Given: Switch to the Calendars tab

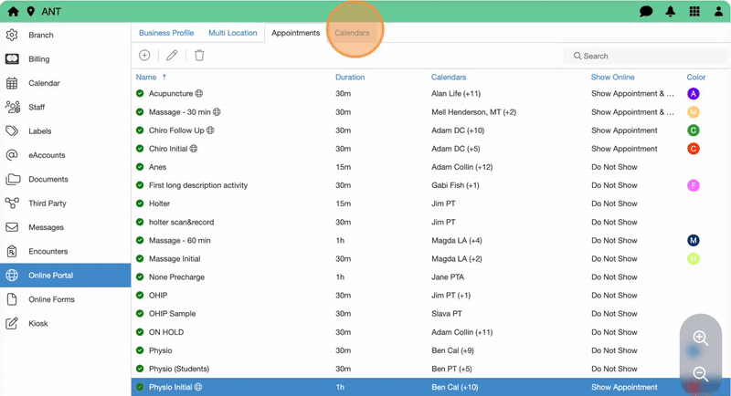Looking at the screenshot, I should point(352,33).
